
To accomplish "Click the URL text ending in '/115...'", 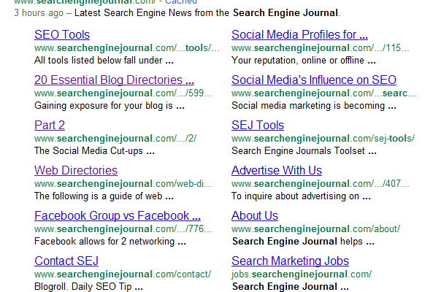I will pyautogui.click(x=321, y=48).
